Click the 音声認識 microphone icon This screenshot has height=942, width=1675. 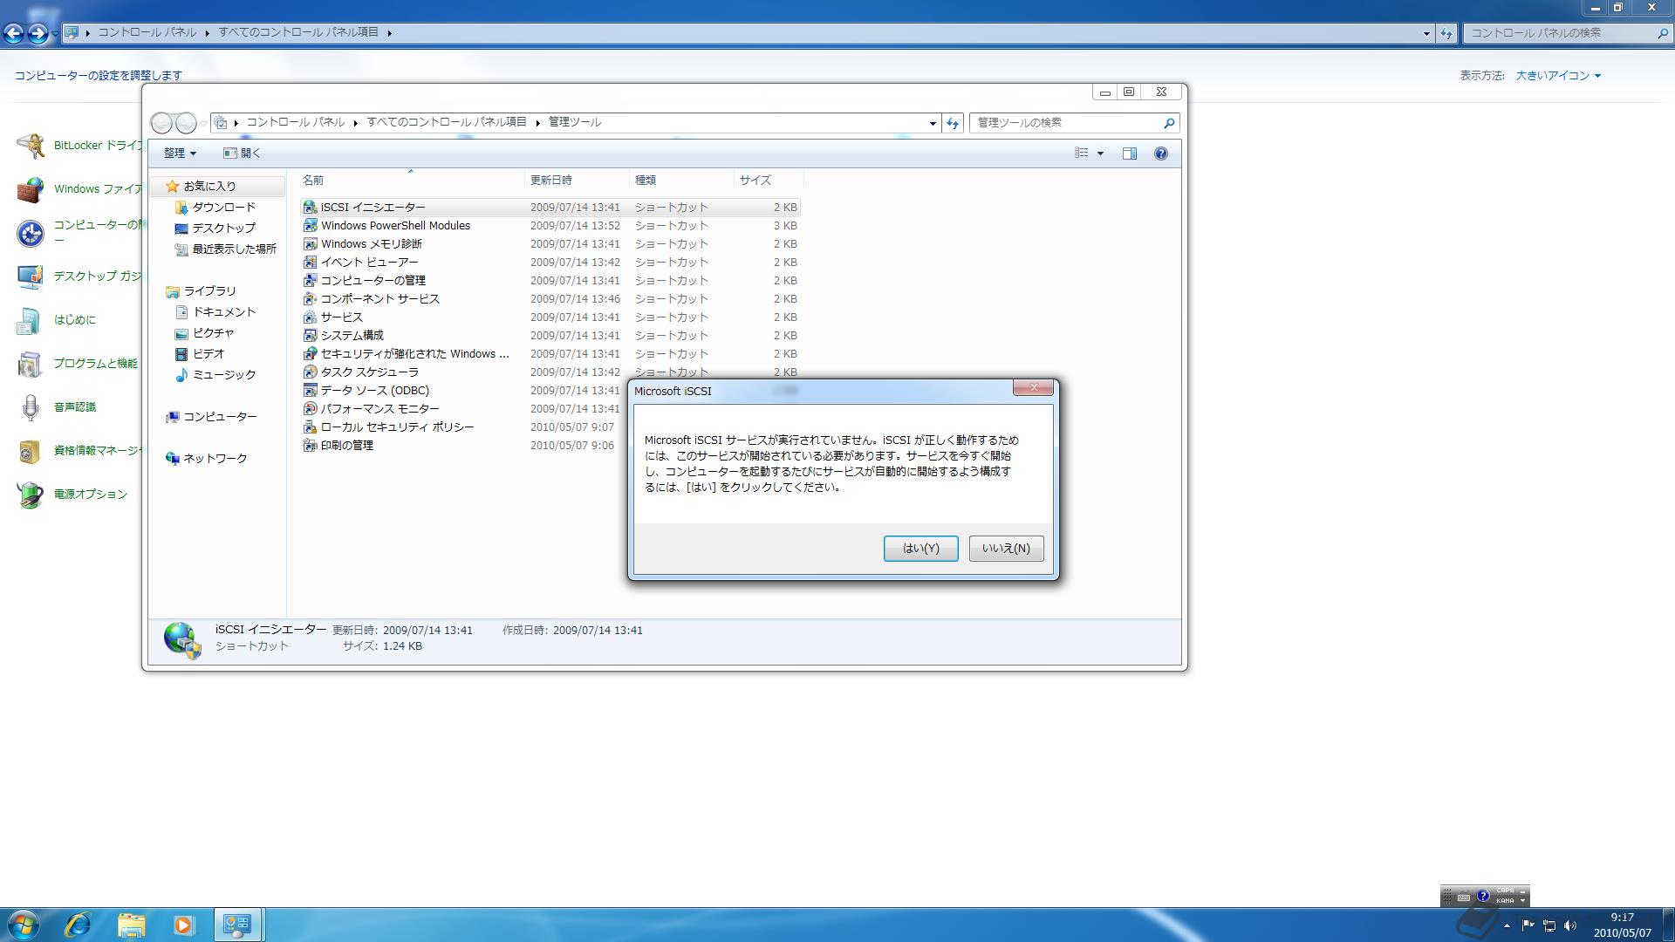(x=31, y=407)
